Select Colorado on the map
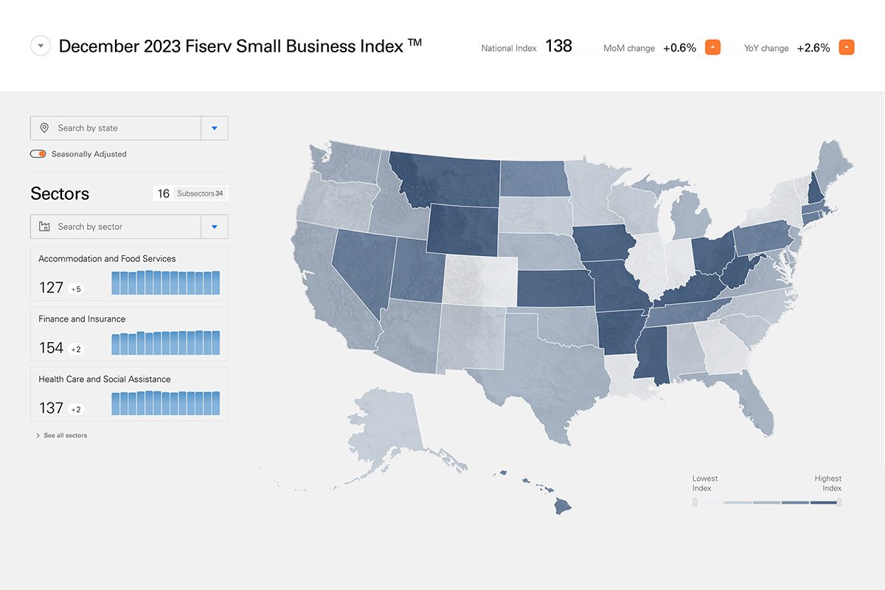 coord(479,280)
